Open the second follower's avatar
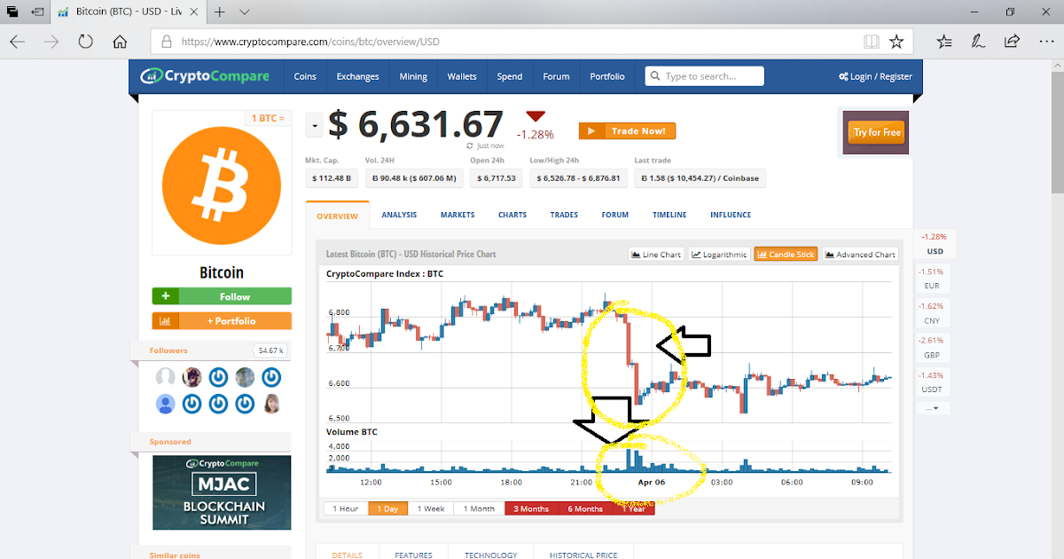The image size is (1064, 559). point(192,378)
